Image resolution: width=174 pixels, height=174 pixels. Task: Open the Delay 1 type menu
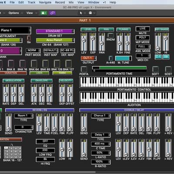(100, 135)
